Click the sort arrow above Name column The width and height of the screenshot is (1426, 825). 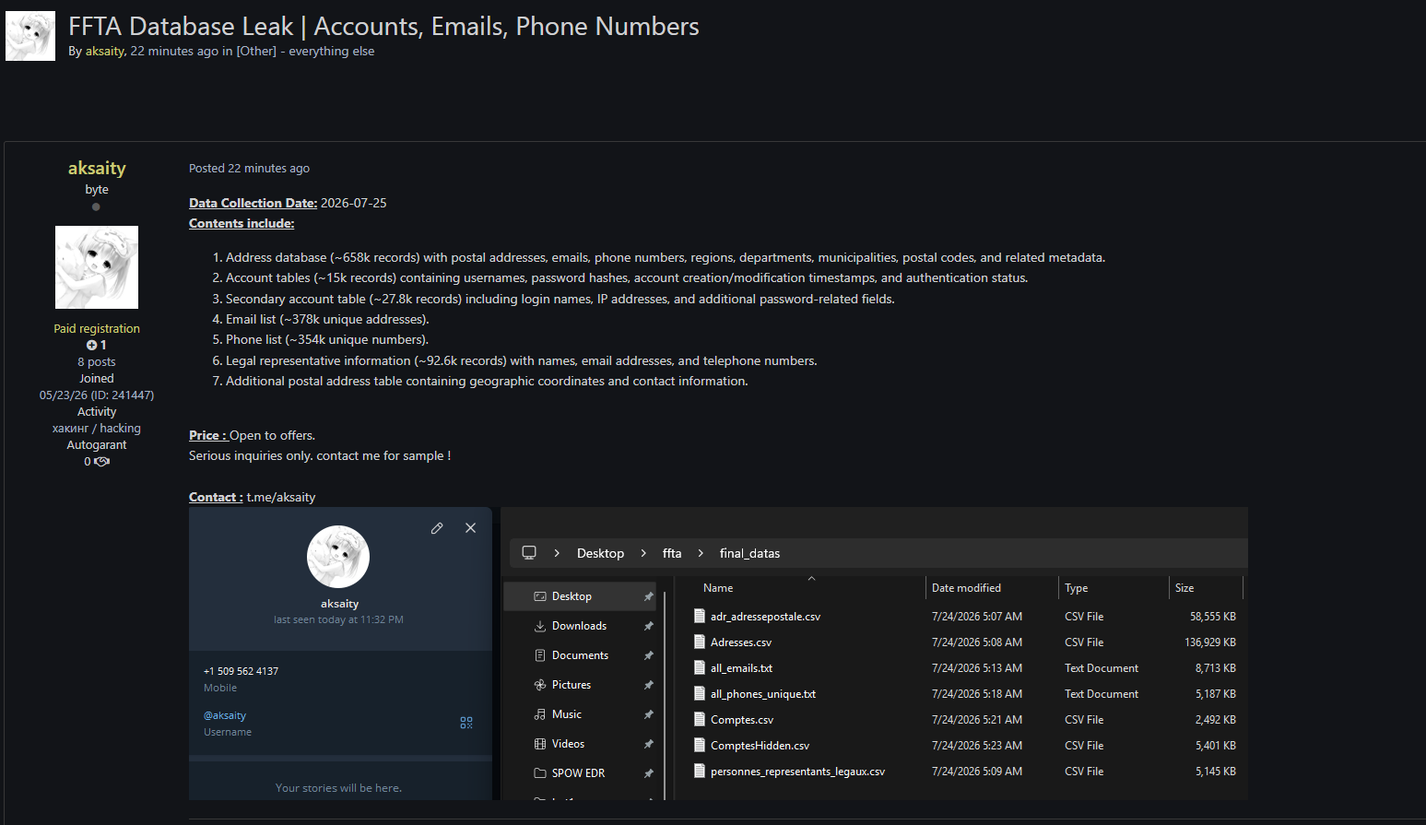[x=811, y=579]
